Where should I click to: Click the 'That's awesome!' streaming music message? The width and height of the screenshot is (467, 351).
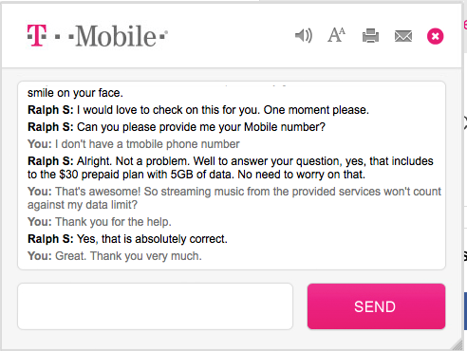pos(234,198)
